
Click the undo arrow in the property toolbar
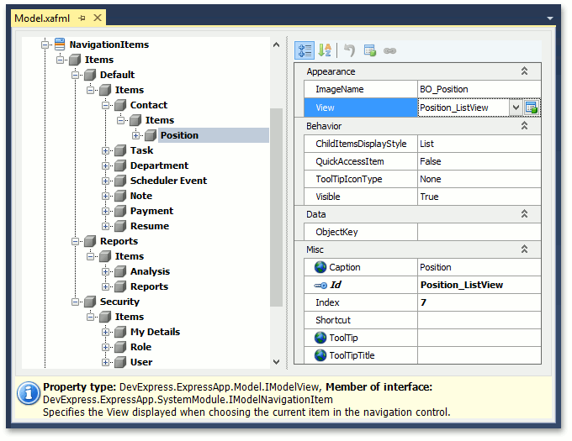click(349, 50)
